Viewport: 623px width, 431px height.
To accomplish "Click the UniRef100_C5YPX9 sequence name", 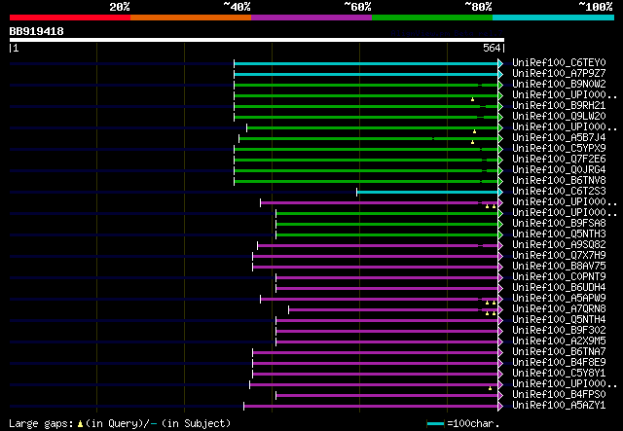I will [x=559, y=149].
